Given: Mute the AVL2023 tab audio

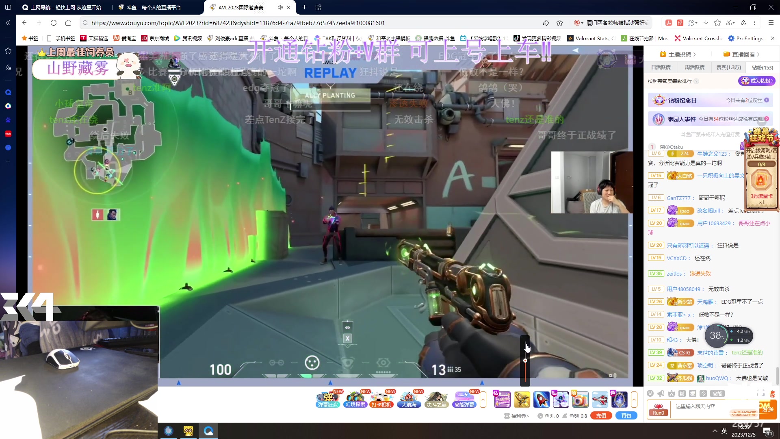Looking at the screenshot, I should pyautogui.click(x=280, y=7).
